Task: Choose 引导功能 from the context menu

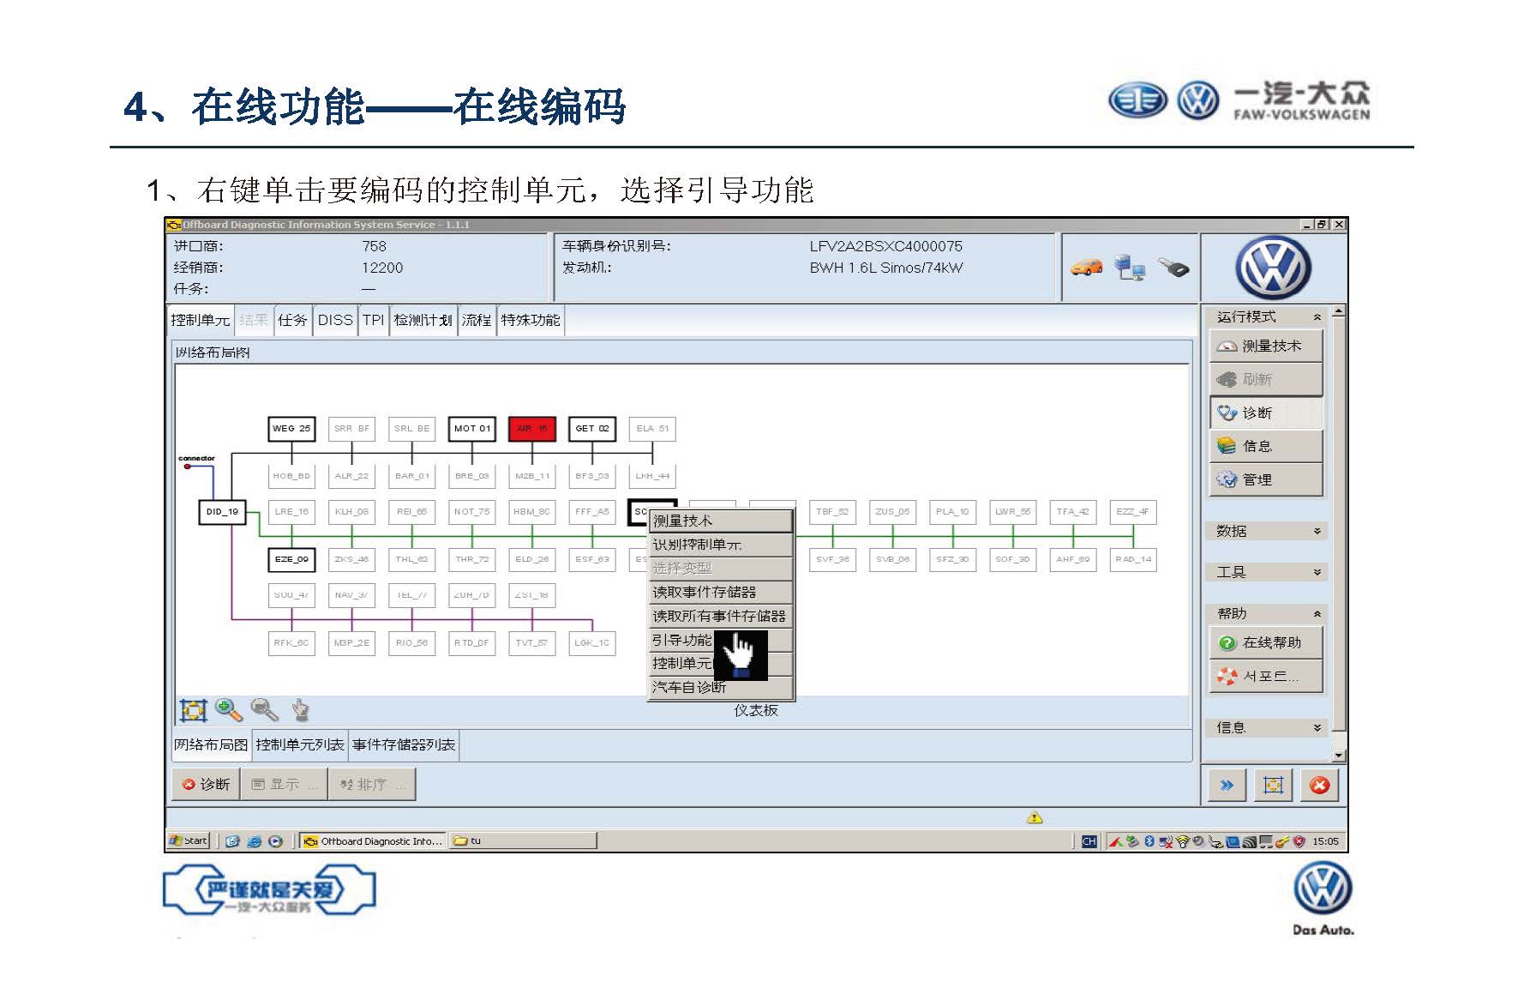Action: 682,640
